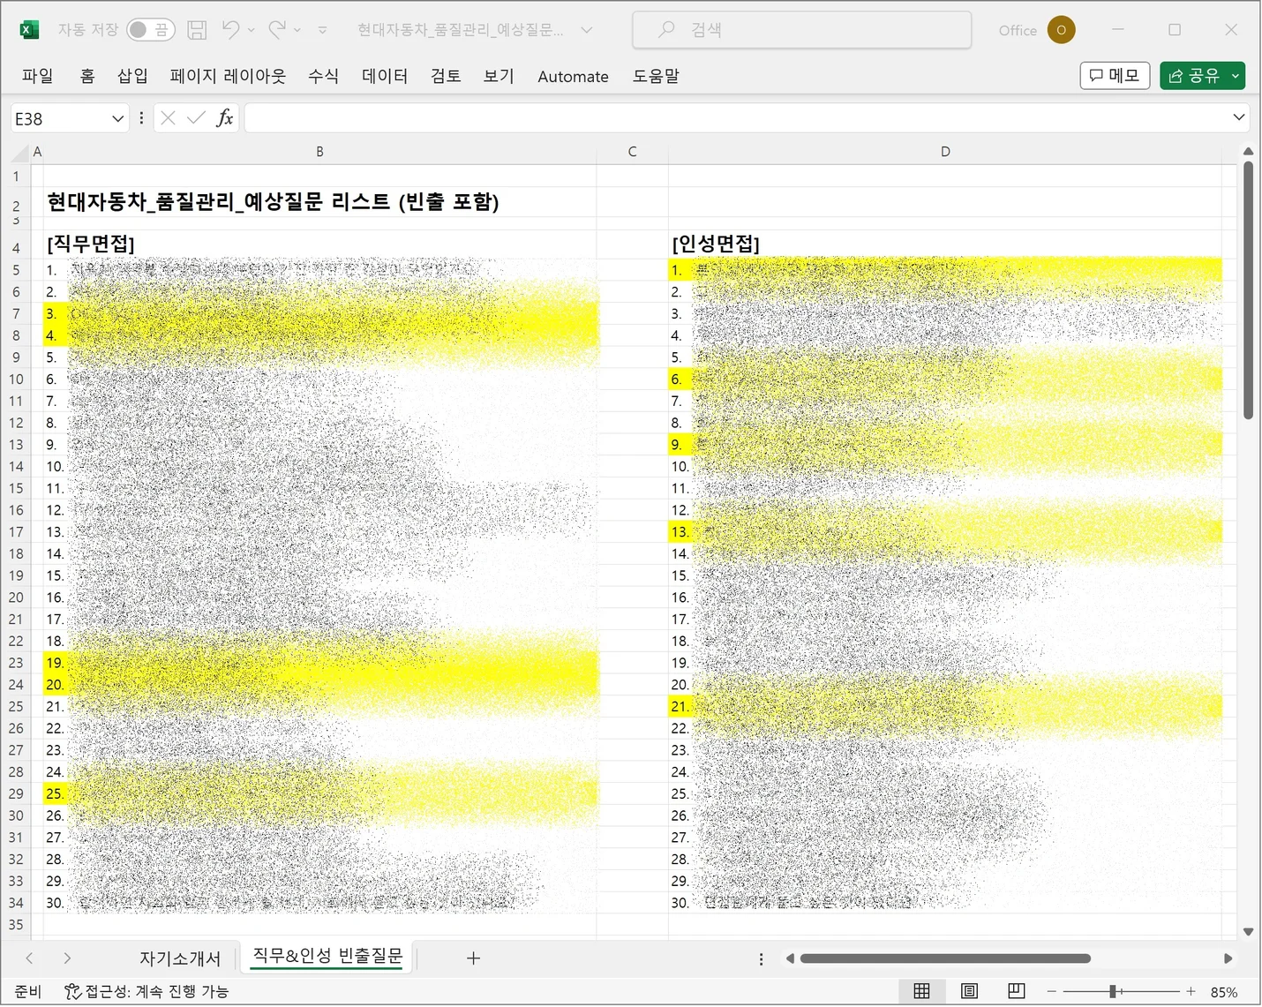This screenshot has width=1262, height=1007.
Task: Select column B header
Action: [x=319, y=152]
